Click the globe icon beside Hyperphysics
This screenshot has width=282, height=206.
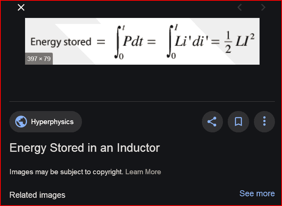(21, 122)
